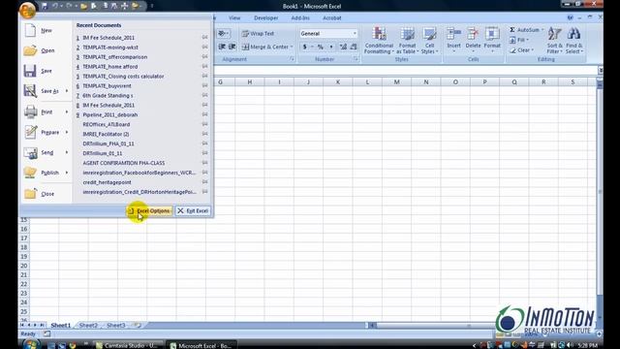
Task: Apply Percent Style format
Action: 321,47
